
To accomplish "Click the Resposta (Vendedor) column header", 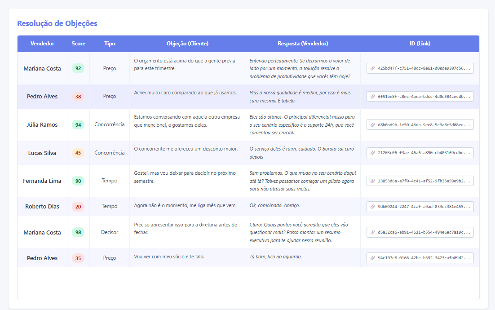I will coord(303,44).
